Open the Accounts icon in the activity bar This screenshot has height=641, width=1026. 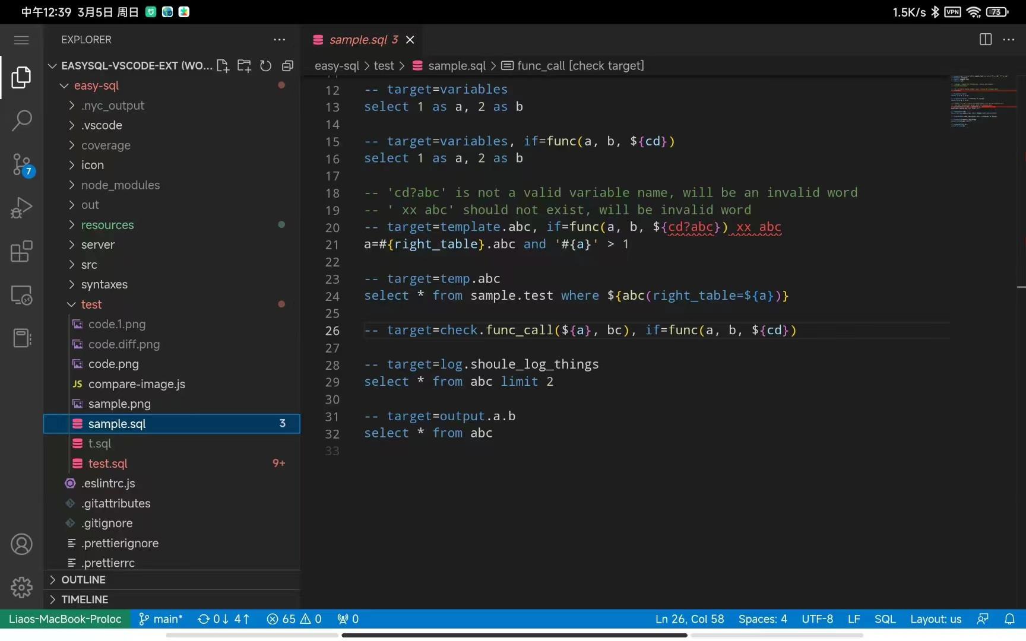(21, 544)
